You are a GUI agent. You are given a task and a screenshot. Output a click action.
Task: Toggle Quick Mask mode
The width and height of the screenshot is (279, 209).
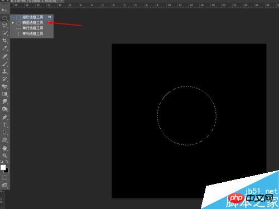4,178
